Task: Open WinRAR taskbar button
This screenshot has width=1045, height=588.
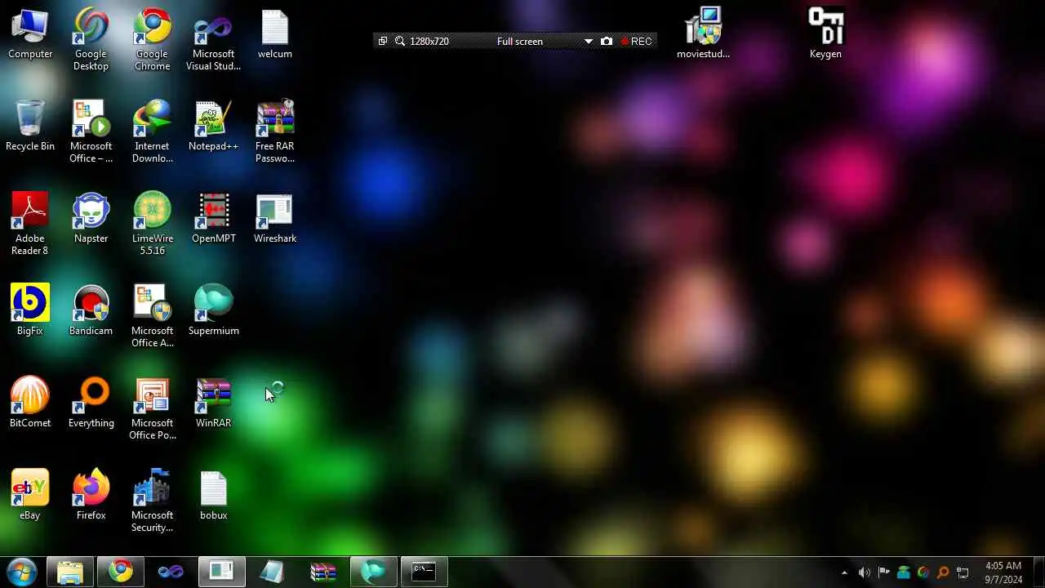Action: click(x=323, y=572)
